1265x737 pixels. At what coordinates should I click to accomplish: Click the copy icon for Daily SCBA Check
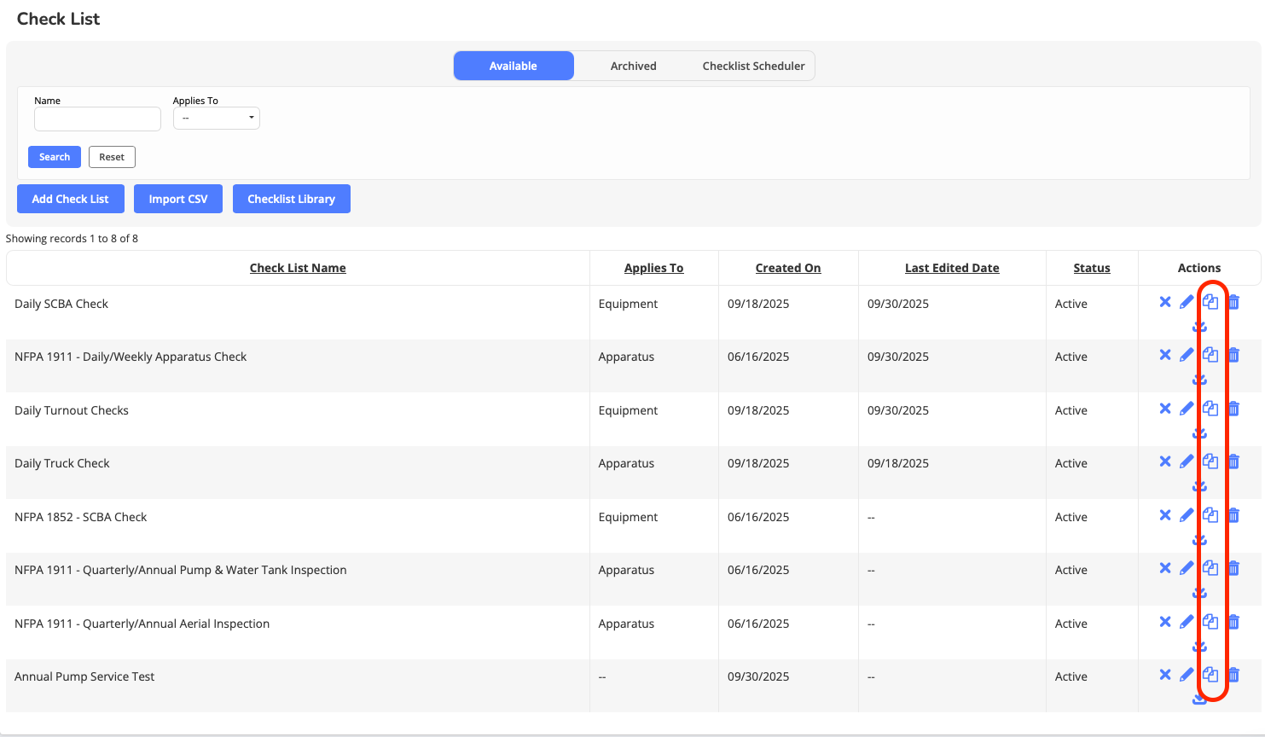(1210, 302)
